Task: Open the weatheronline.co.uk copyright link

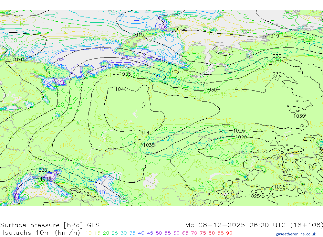Action: click(x=296, y=234)
